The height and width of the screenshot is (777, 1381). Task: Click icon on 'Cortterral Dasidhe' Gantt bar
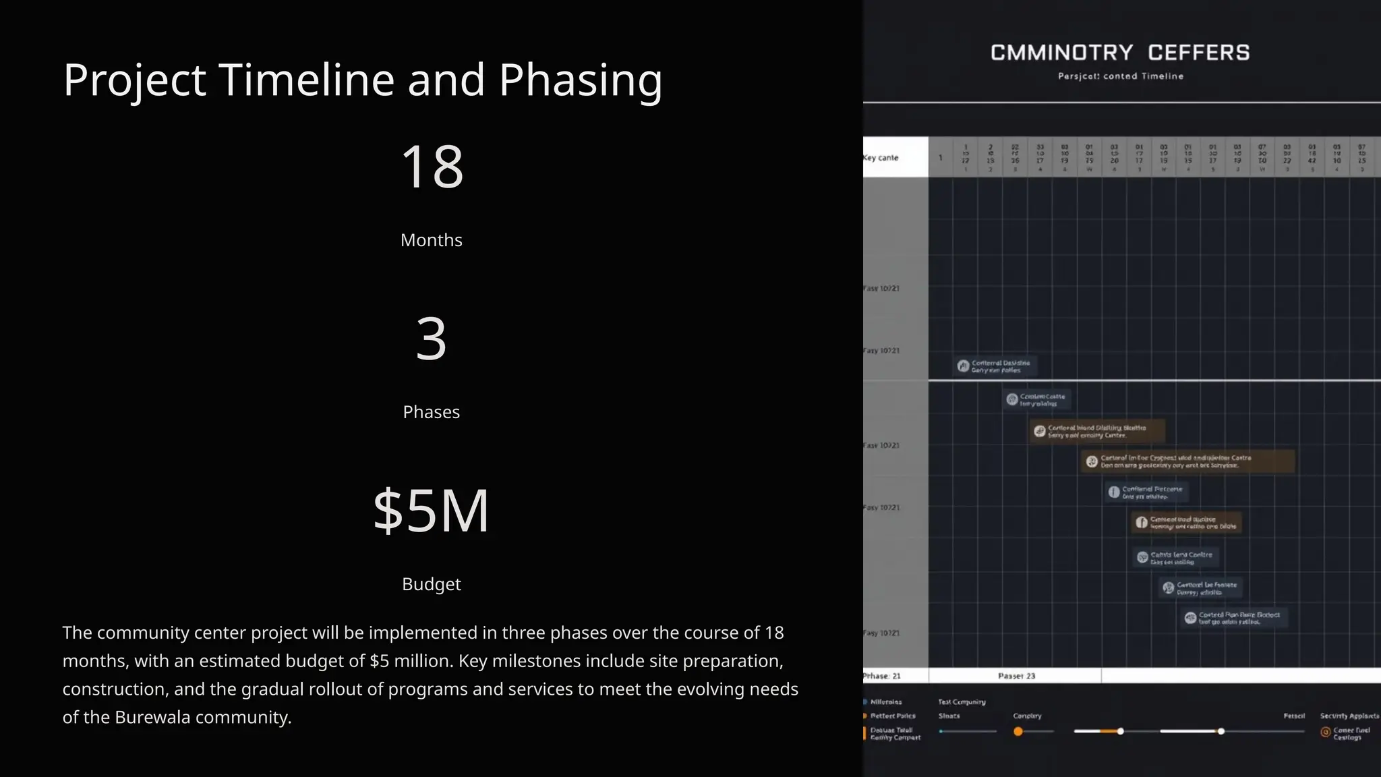(964, 366)
